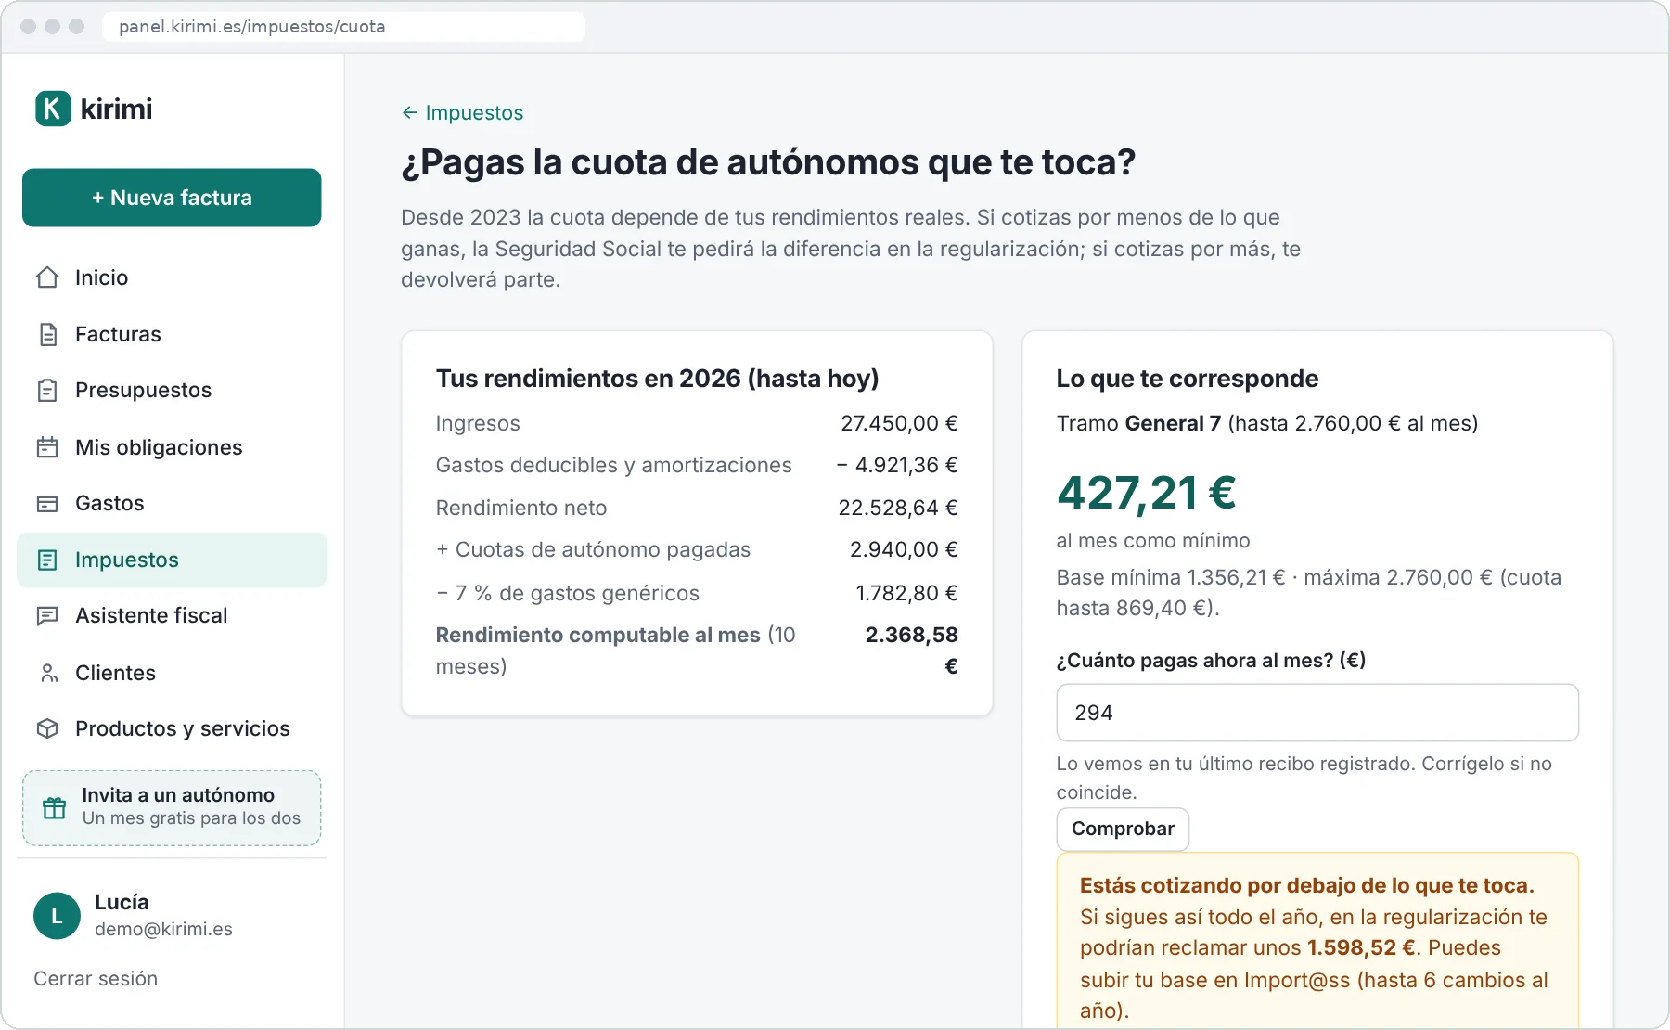Viewport: 1670px width, 1030px height.
Task: Click the Impuestos sidebar icon
Action: pyautogui.click(x=47, y=560)
